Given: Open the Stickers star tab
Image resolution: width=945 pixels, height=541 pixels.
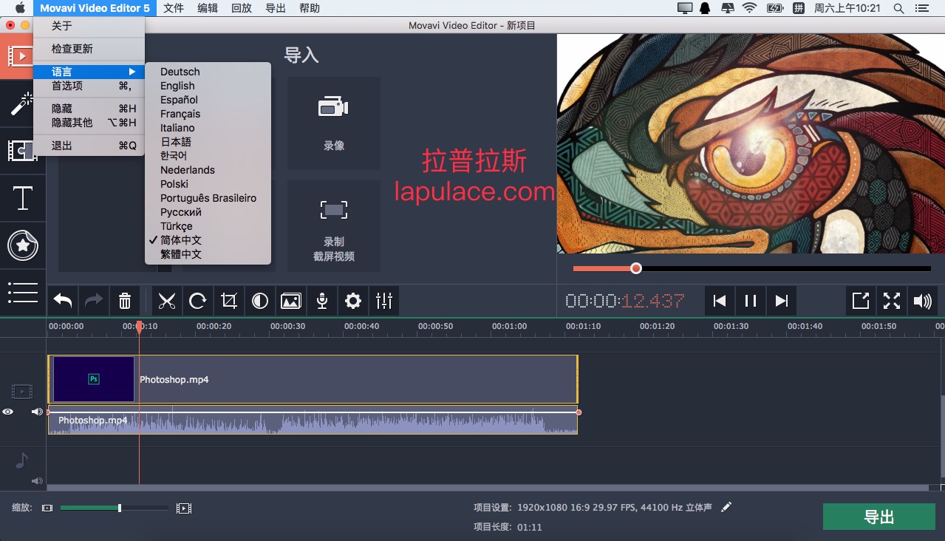Looking at the screenshot, I should [x=23, y=245].
